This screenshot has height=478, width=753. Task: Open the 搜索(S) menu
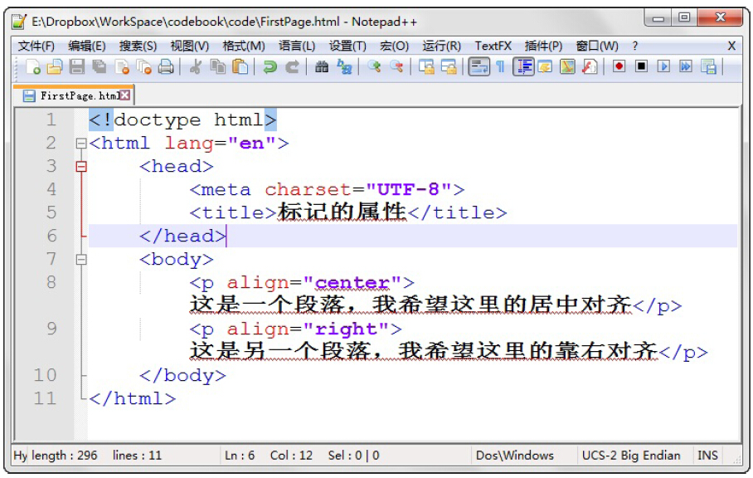138,46
